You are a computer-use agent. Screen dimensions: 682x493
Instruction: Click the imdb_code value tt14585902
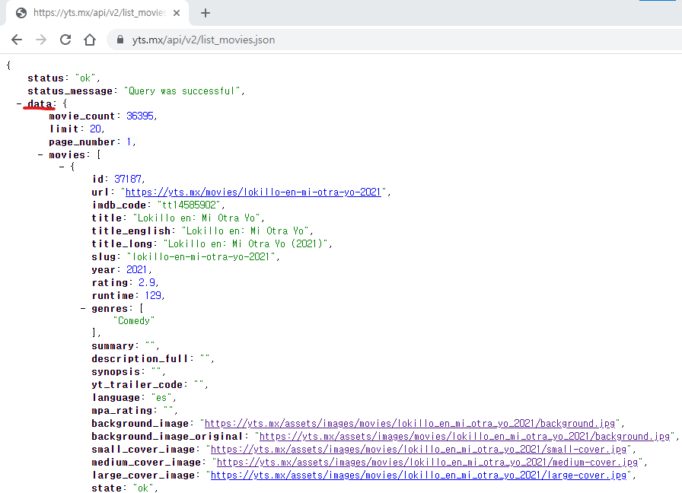point(189,205)
